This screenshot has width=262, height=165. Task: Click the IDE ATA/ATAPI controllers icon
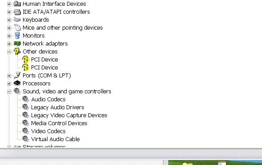17,12
